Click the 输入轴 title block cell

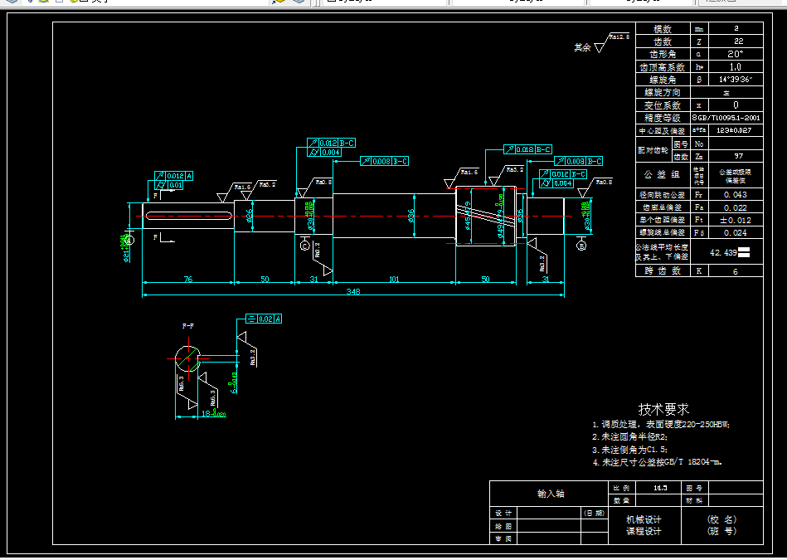click(550, 493)
